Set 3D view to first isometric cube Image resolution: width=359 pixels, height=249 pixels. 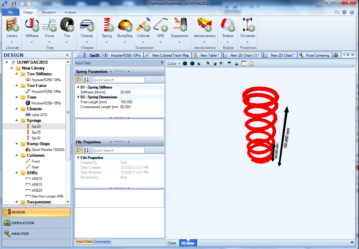pos(185,63)
